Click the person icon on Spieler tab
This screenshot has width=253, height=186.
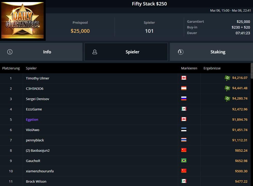95,52
